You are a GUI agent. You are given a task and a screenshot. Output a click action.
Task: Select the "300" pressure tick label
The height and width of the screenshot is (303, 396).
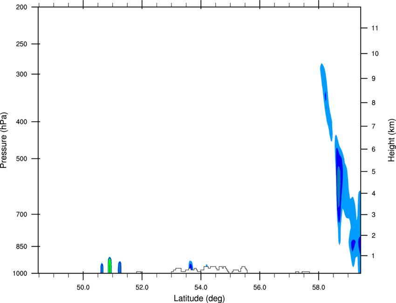tap(21, 75)
